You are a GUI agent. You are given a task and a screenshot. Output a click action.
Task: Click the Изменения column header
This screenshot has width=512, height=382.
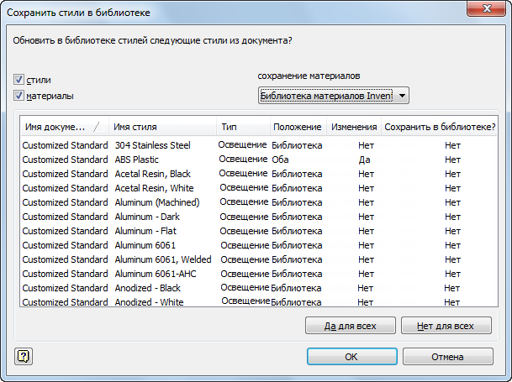click(x=353, y=127)
